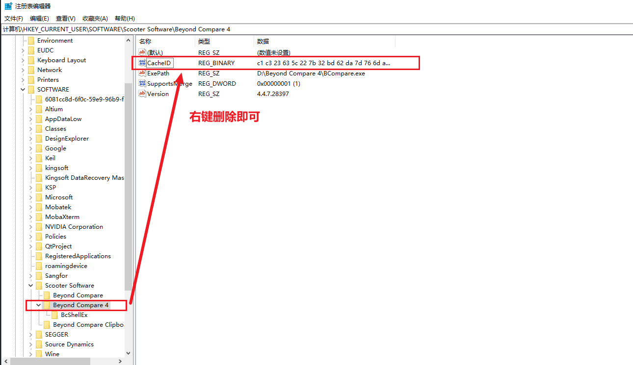Select the QtProject key

tap(58, 246)
